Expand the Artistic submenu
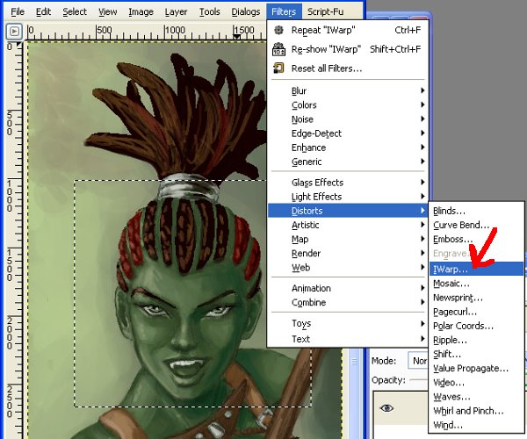 click(348, 225)
